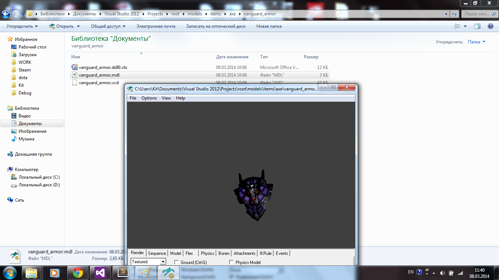Open View menu in model viewer
Image resolution: width=499 pixels, height=280 pixels.
(166, 98)
